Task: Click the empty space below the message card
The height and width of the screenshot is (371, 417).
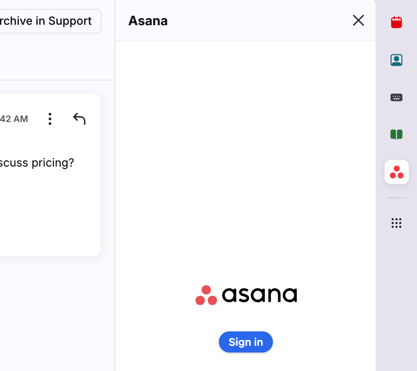Action: [x=54, y=315]
